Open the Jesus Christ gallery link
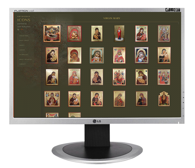Image resolution: width=195 pixels, height=168 pixels. (24, 40)
